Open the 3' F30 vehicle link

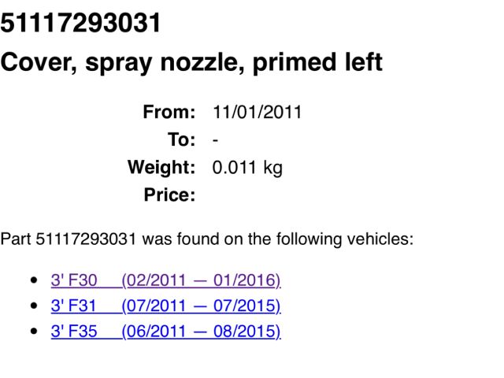74,280
